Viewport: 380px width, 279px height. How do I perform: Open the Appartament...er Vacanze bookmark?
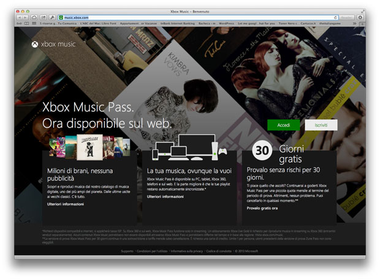click(138, 23)
